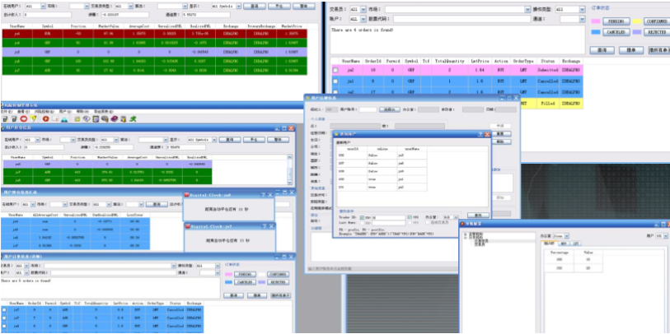
Task: Click the first icon in main toolbar
Action: click(x=5, y=119)
